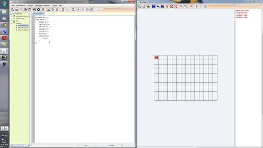The image size is (263, 148).
Task: Open the Fenster menu
Action: click(x=47, y=5)
